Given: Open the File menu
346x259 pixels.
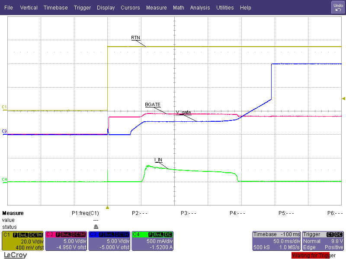Looking at the screenshot, I should (9, 8).
